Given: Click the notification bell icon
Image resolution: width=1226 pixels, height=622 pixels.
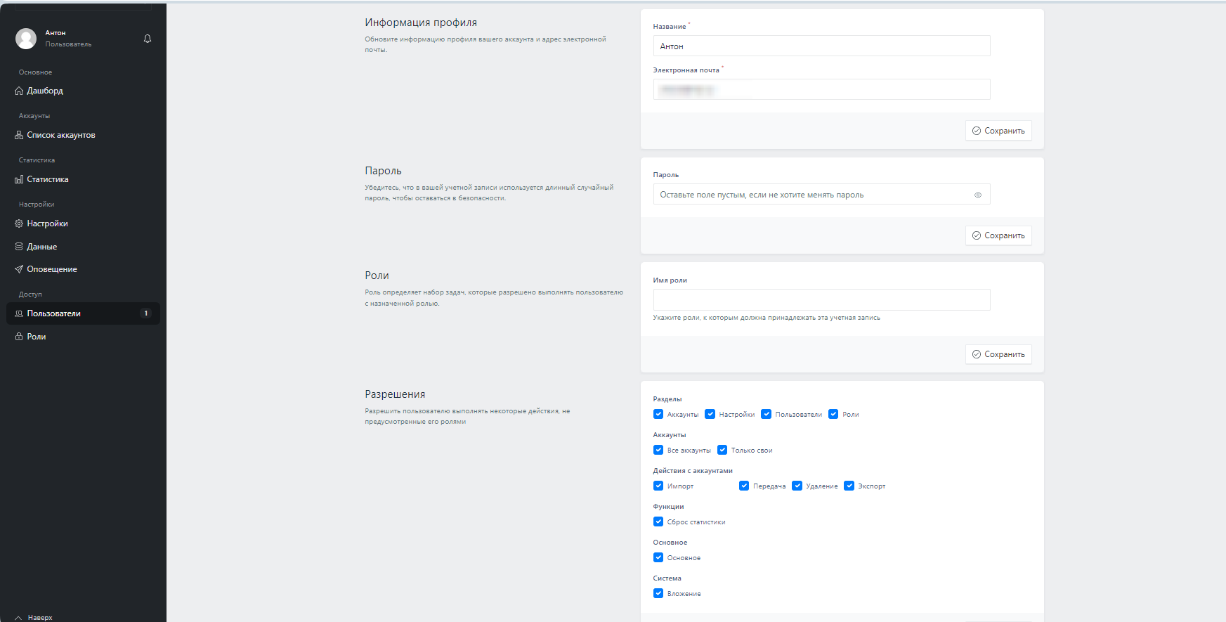Looking at the screenshot, I should [148, 39].
